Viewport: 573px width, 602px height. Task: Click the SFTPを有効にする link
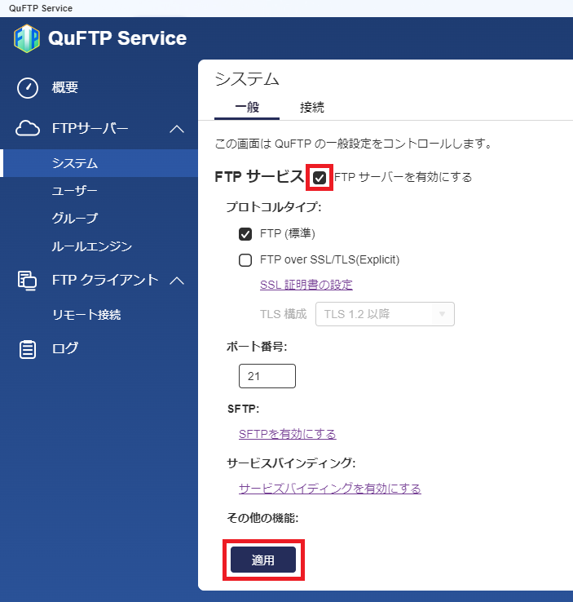tap(287, 434)
